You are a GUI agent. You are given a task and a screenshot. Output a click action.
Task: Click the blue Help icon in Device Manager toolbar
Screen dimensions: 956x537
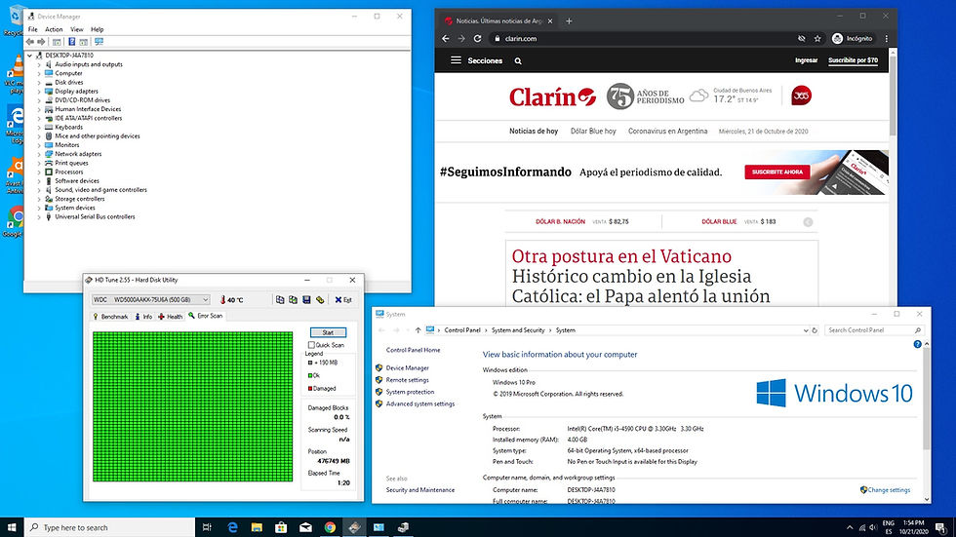pos(72,41)
